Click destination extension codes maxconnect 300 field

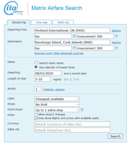click(x=95, y=48)
